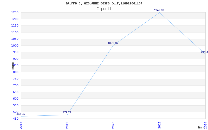Click the 1250 y-axis tick label
The height and width of the screenshot is (130, 208).
[x=15, y=12]
